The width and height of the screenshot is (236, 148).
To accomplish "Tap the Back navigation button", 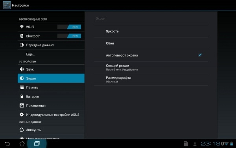I will point(7,144).
